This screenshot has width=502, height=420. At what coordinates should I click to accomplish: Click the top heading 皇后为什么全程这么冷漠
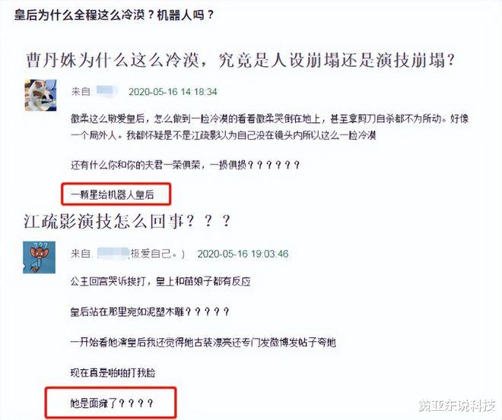tap(114, 14)
